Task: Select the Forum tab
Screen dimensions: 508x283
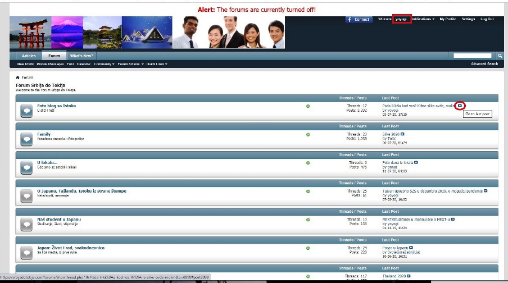Action: pos(54,56)
